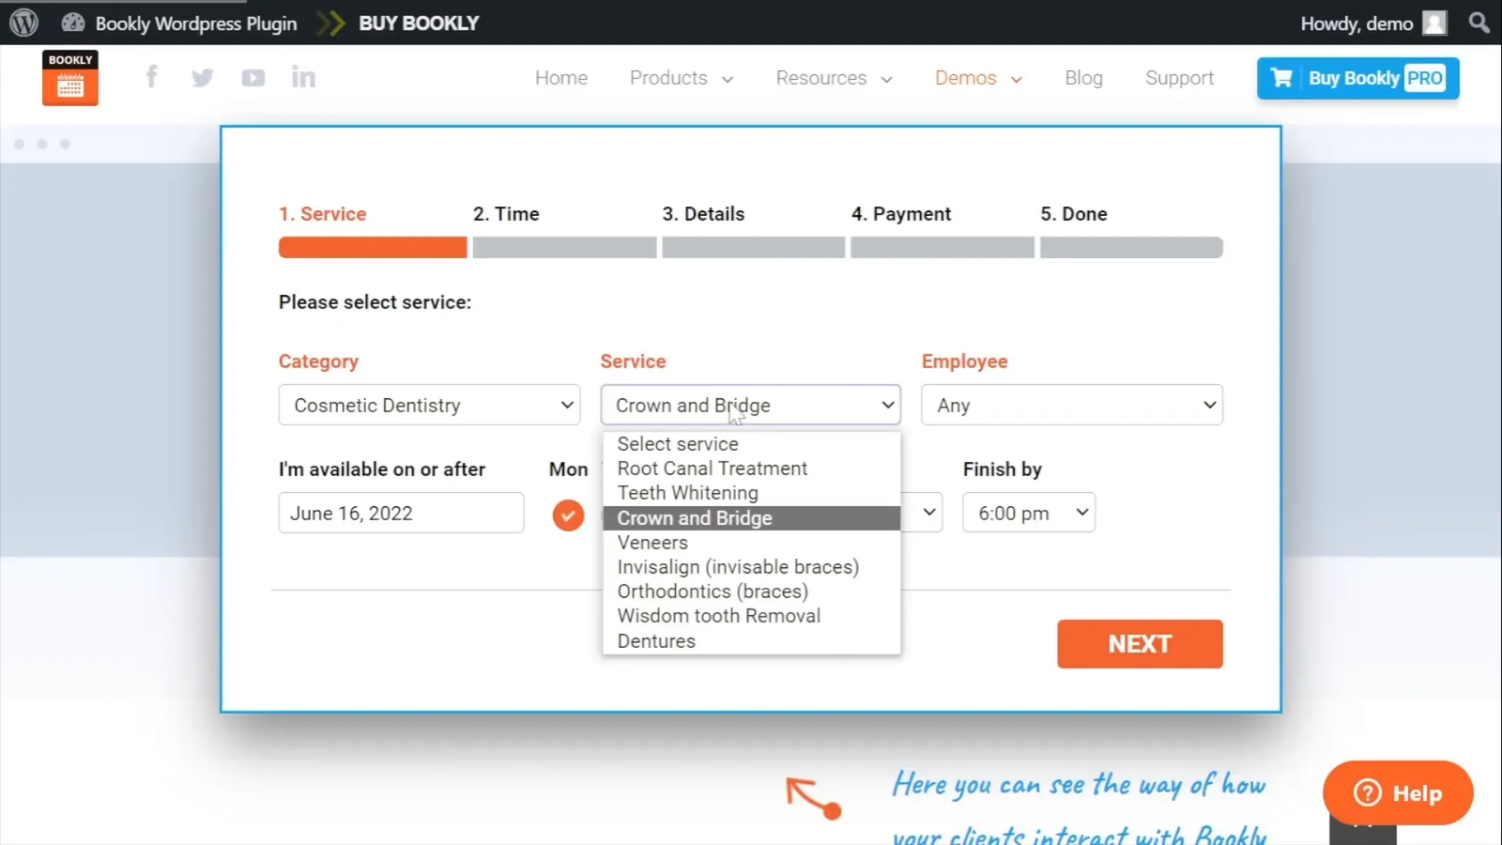The height and width of the screenshot is (845, 1502).
Task: Open the partially hidden Start from dropdown arrow
Action: tap(927, 513)
